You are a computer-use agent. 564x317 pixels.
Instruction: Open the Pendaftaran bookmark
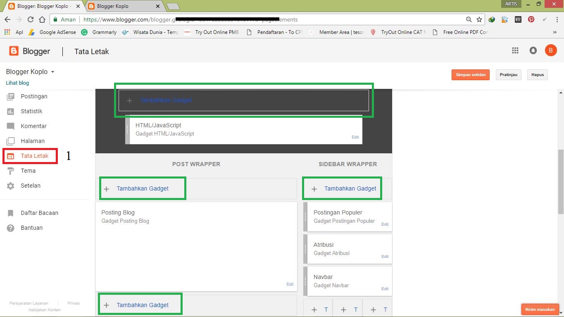click(x=274, y=32)
